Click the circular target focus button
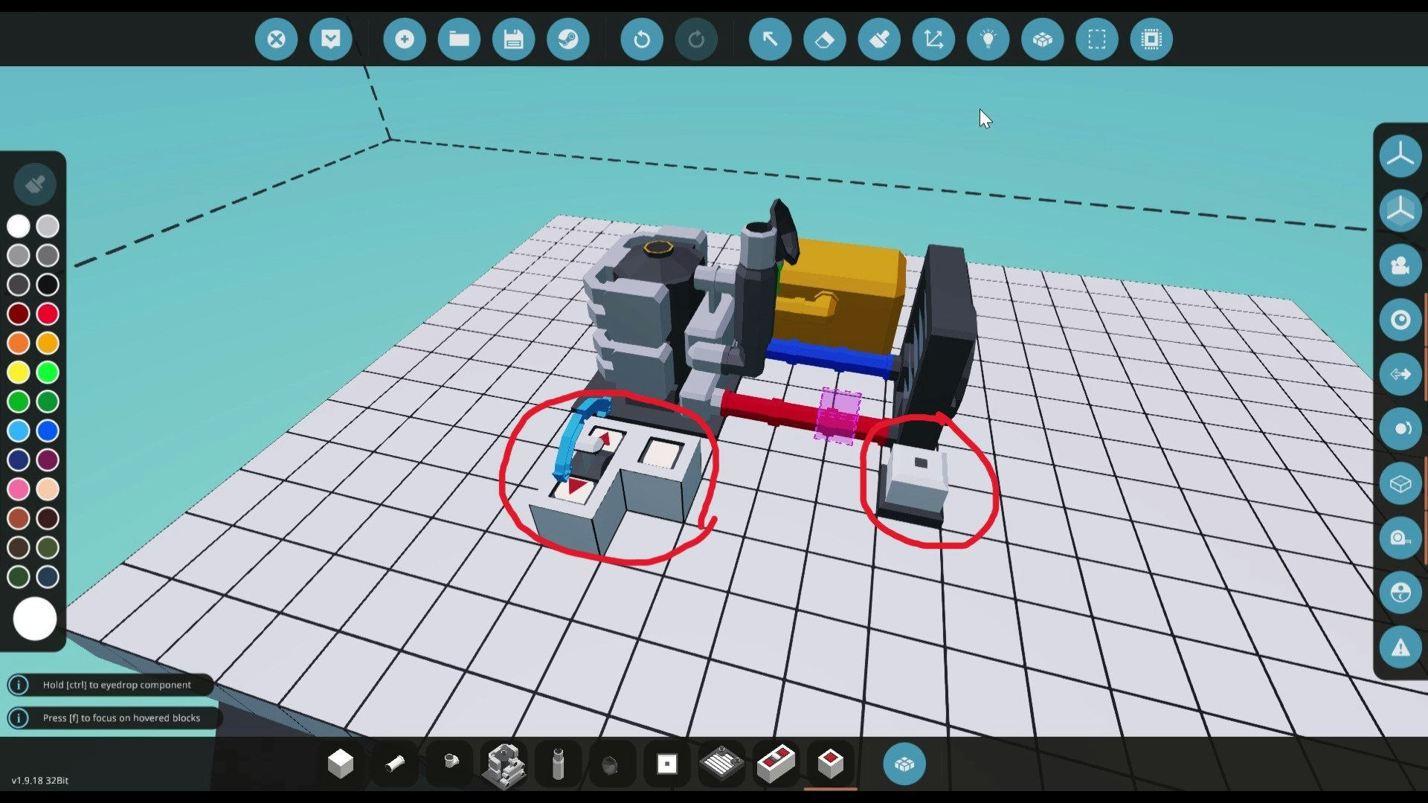Image resolution: width=1428 pixels, height=803 pixels. 1400,320
